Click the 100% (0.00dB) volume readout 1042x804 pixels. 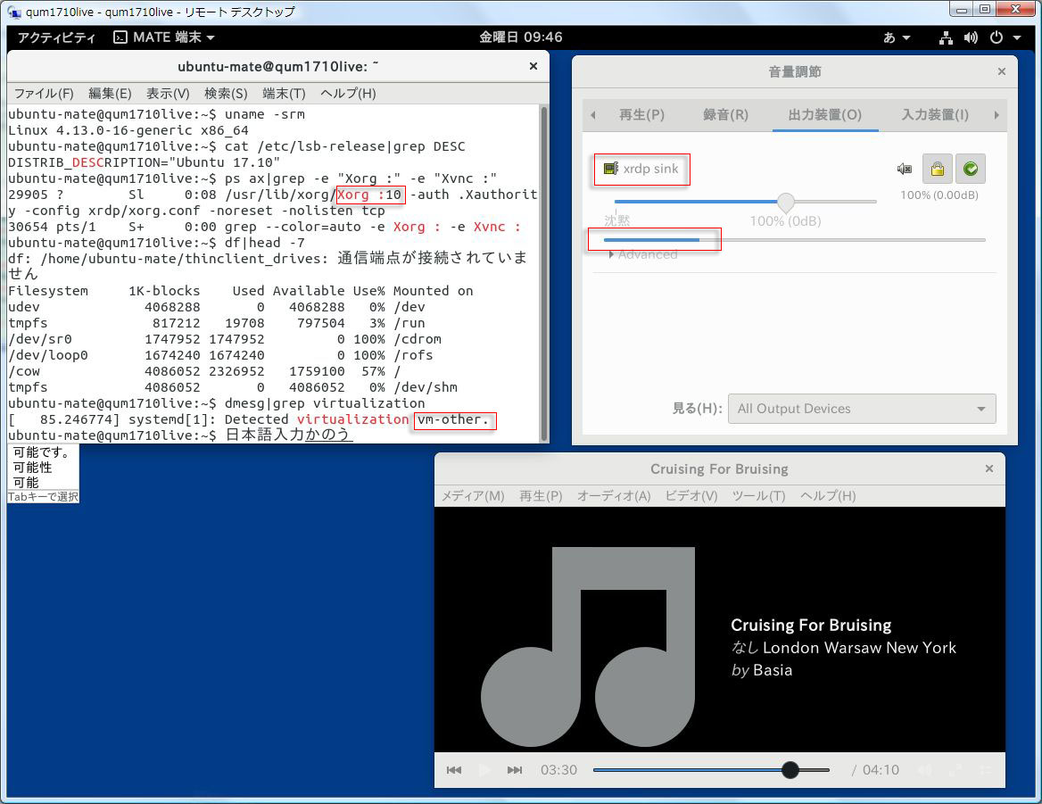point(939,195)
